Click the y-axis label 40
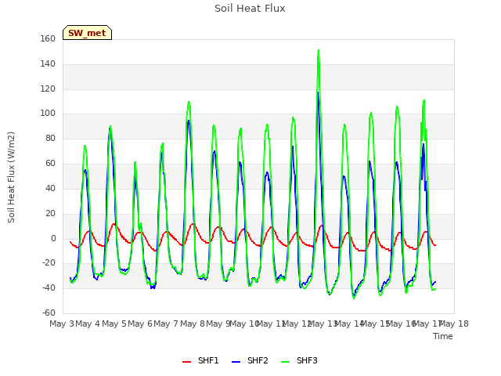The width and height of the screenshot is (501, 376). [x=50, y=188]
